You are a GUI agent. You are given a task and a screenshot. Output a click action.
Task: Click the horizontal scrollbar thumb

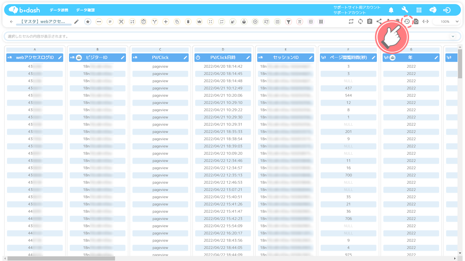pyautogui.click(x=61, y=258)
